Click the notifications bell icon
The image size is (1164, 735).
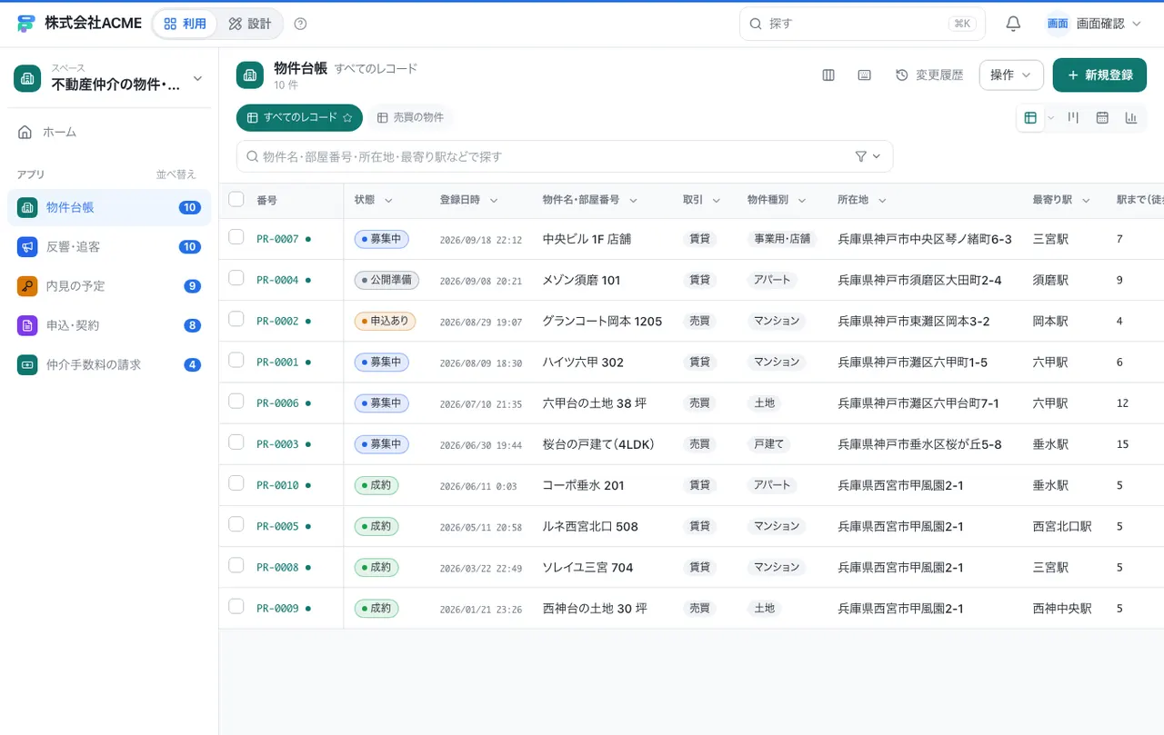1013,24
